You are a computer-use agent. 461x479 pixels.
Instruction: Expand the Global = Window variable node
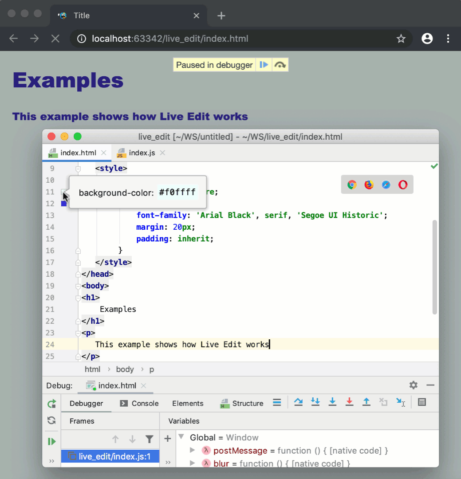[x=181, y=437]
